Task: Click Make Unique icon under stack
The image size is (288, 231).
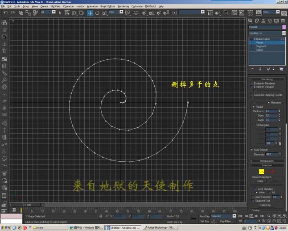Action: click(268, 69)
